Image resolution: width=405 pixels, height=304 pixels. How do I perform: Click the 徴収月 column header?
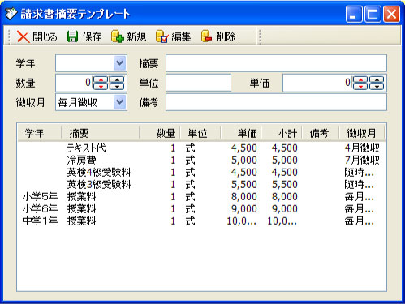point(362,133)
